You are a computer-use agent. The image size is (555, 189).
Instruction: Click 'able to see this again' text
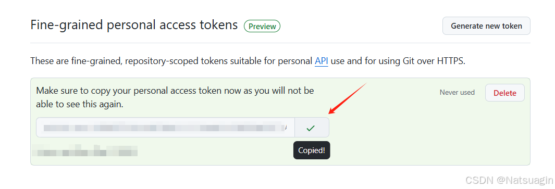click(x=80, y=105)
